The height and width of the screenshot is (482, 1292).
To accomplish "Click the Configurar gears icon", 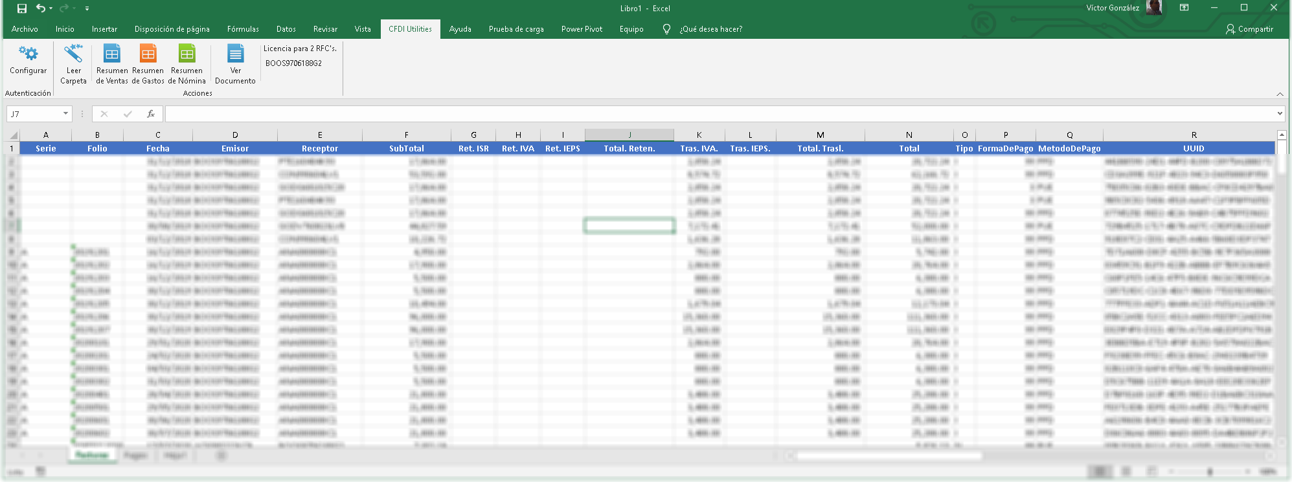I will (x=28, y=54).
